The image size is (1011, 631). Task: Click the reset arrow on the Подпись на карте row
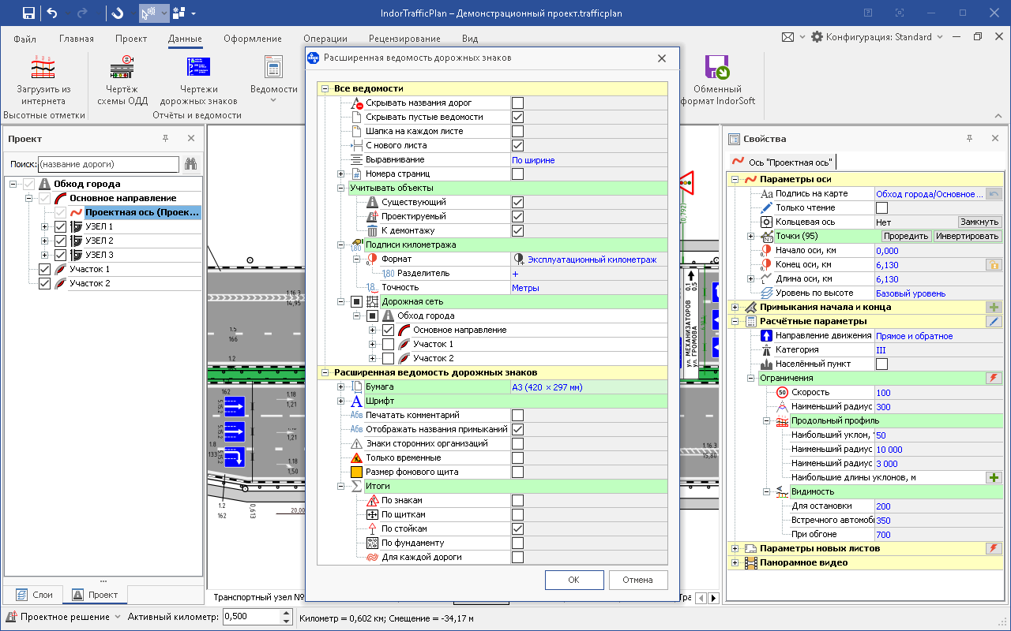point(994,193)
